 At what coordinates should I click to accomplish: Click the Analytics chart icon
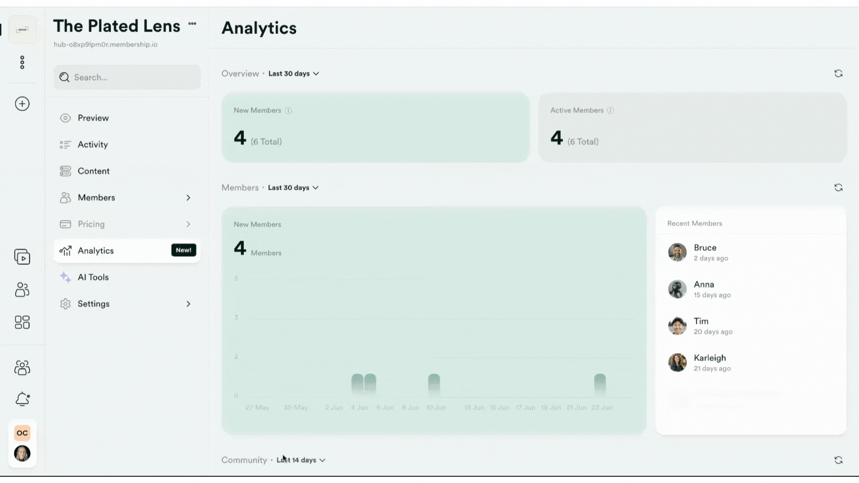[x=65, y=250]
